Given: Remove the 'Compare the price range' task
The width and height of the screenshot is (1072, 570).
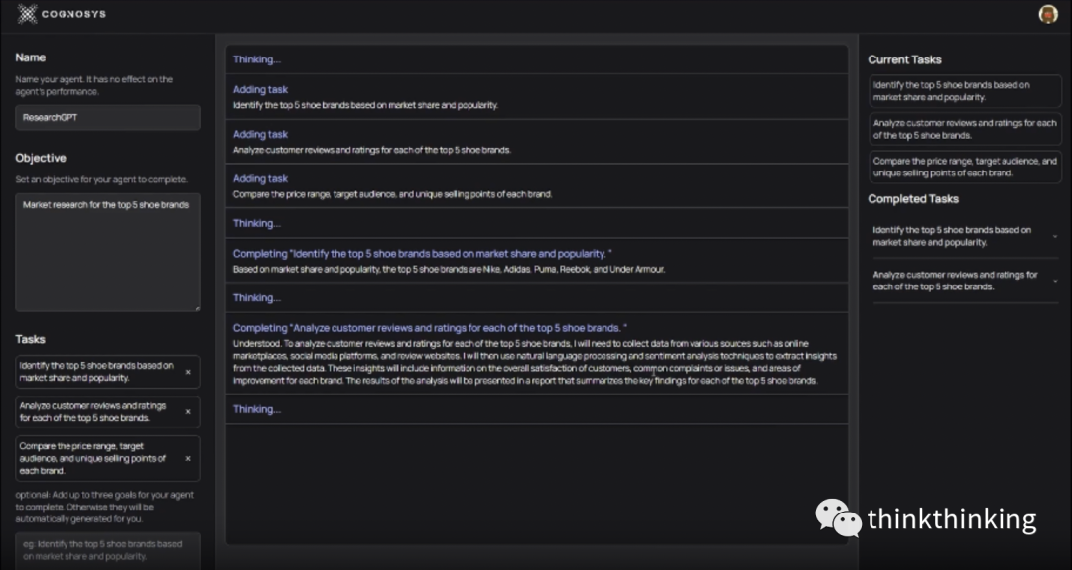Looking at the screenshot, I should pos(188,459).
